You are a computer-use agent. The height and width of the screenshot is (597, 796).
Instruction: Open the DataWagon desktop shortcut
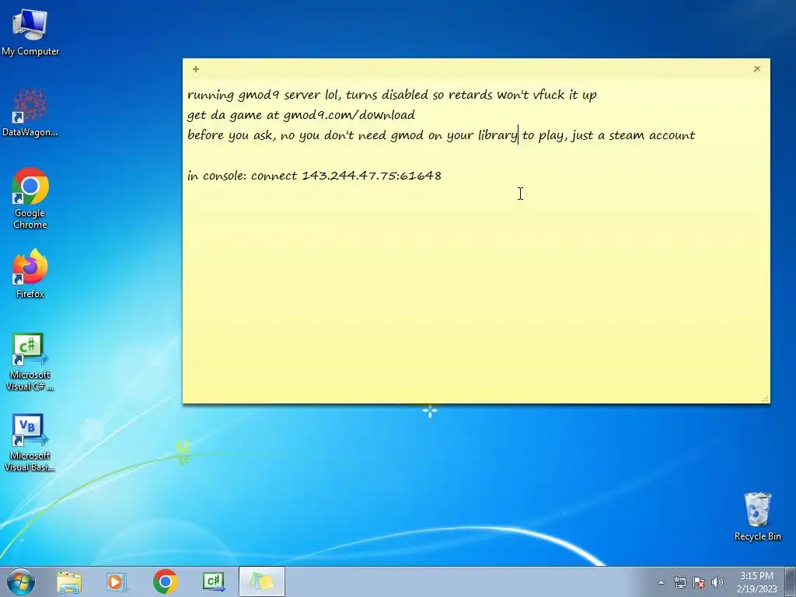point(30,113)
